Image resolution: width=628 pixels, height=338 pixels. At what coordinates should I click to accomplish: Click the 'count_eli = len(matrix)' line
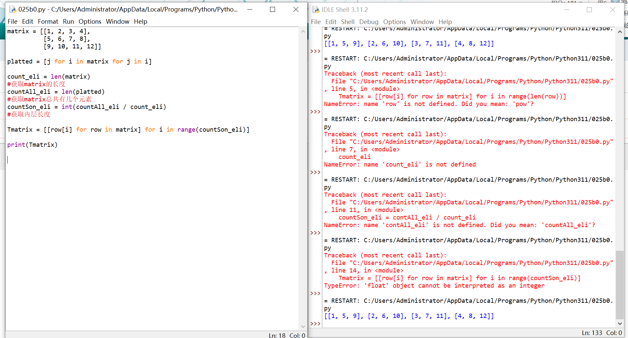[x=48, y=76]
